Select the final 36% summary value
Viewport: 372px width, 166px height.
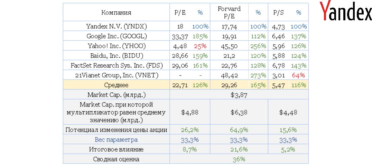(239, 159)
